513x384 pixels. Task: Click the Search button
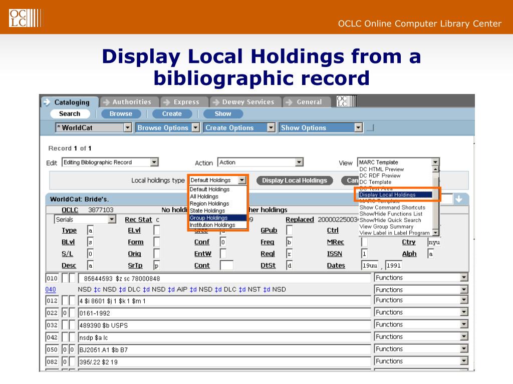coord(70,113)
